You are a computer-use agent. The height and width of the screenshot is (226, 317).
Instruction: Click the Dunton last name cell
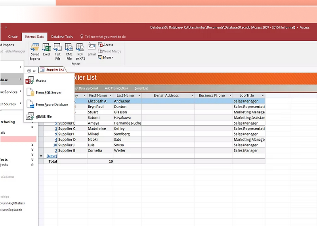tap(127, 107)
